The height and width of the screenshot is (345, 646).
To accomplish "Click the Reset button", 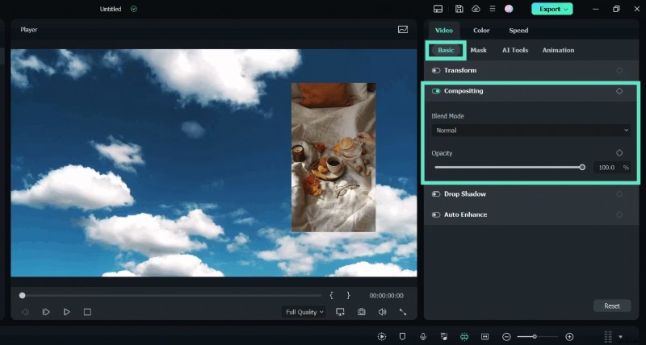I will coord(611,306).
